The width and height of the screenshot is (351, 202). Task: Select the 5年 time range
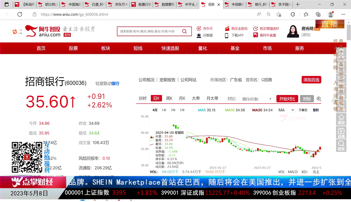coord(182,110)
